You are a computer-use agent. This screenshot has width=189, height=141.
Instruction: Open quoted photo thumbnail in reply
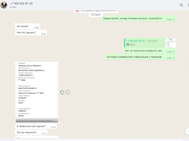coord(171,43)
